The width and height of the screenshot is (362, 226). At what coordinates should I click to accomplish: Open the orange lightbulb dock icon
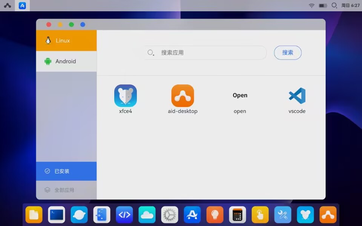tap(215, 215)
